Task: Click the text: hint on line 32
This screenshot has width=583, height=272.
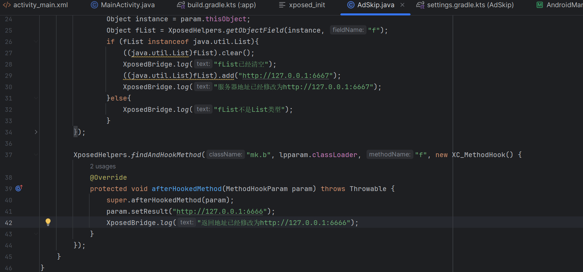Action: (x=203, y=109)
